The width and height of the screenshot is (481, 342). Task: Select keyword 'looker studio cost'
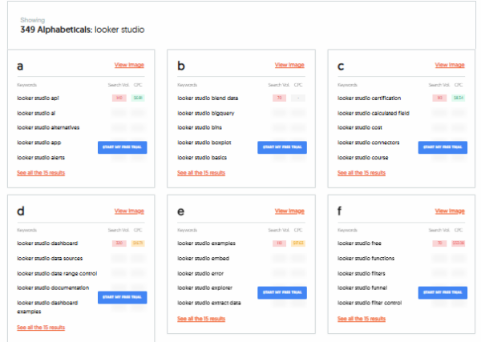(x=360, y=127)
